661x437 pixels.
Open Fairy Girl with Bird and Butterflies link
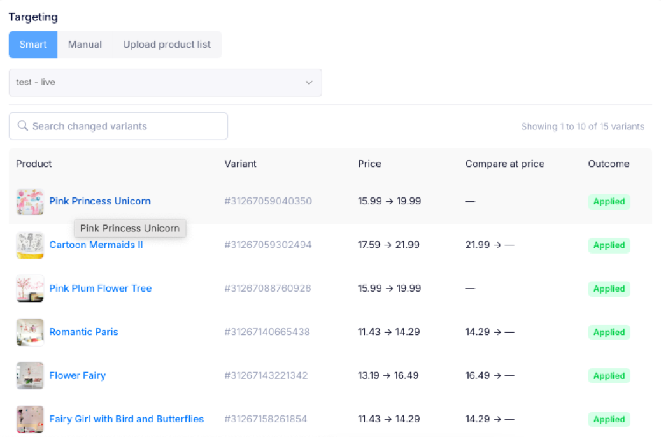click(127, 419)
